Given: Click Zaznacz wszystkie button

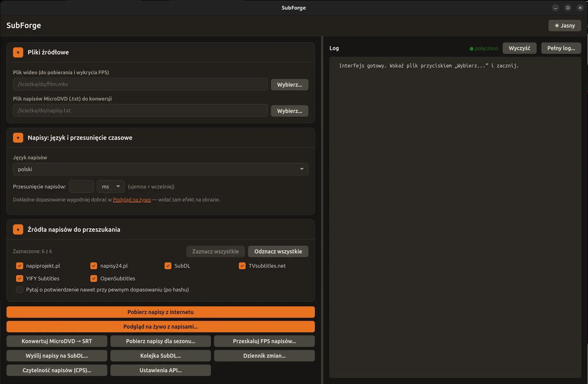Looking at the screenshot, I should [x=215, y=251].
